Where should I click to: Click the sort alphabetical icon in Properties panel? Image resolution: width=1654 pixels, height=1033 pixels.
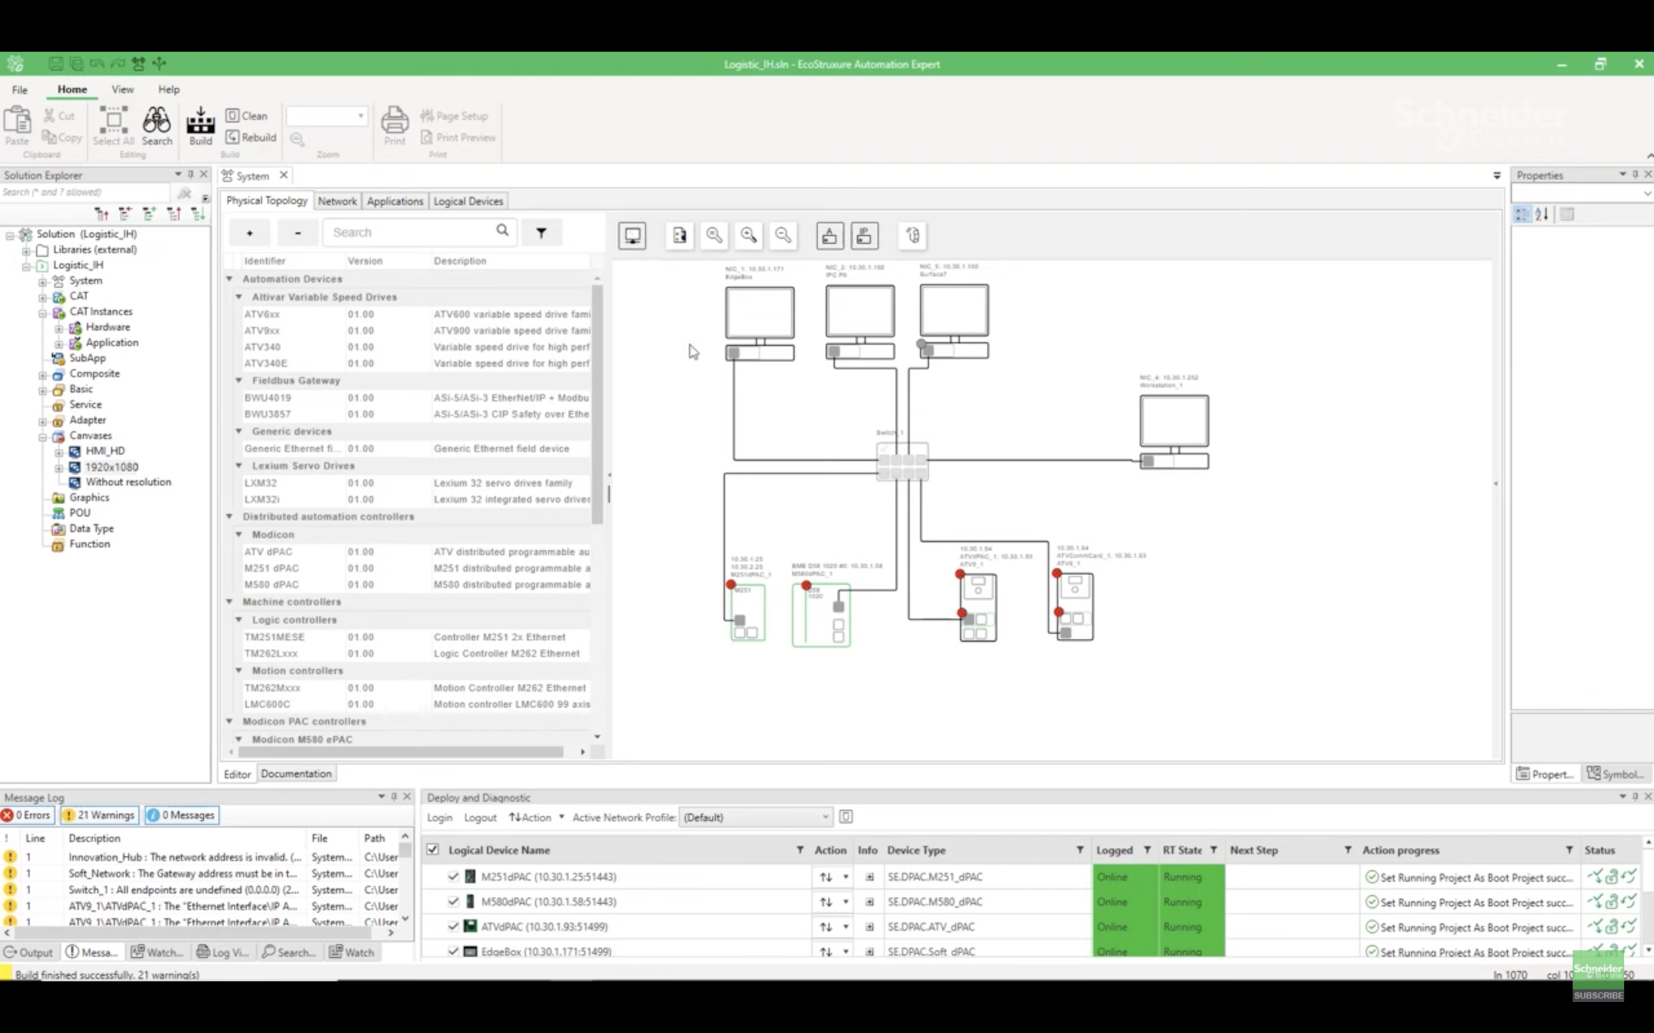pos(1542,214)
